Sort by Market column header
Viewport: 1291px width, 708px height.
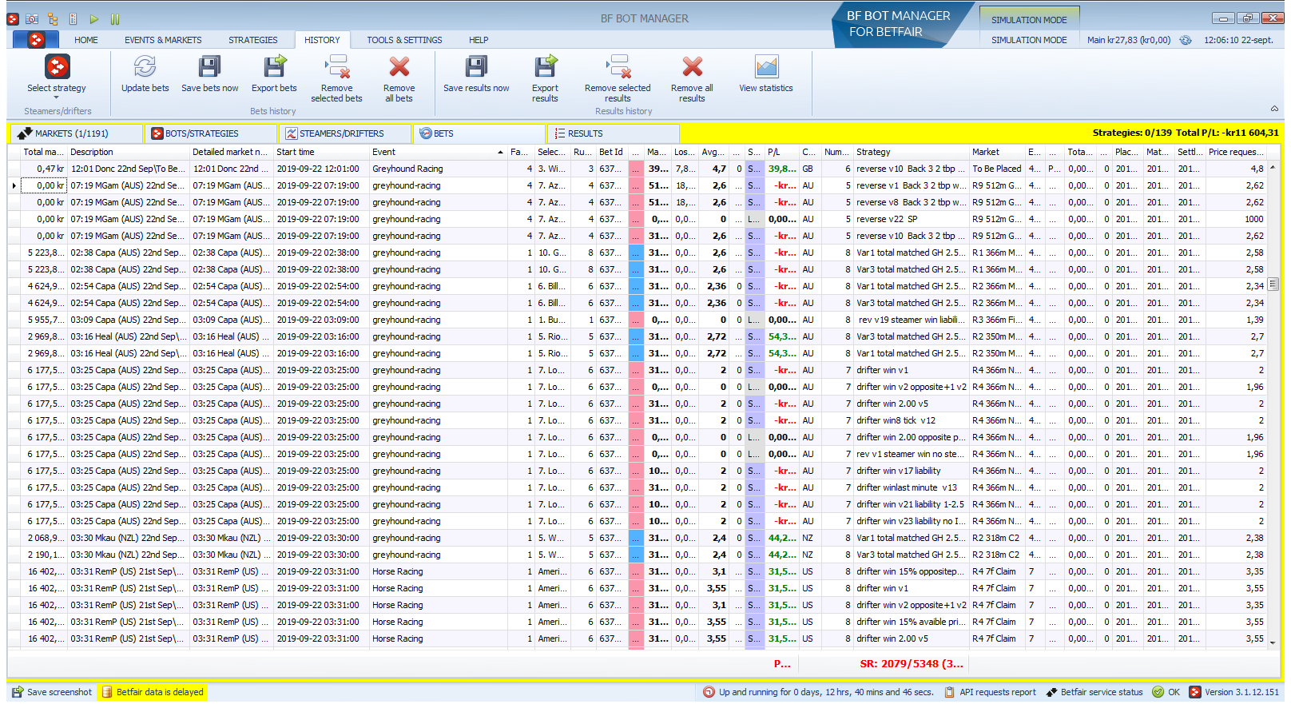click(997, 152)
